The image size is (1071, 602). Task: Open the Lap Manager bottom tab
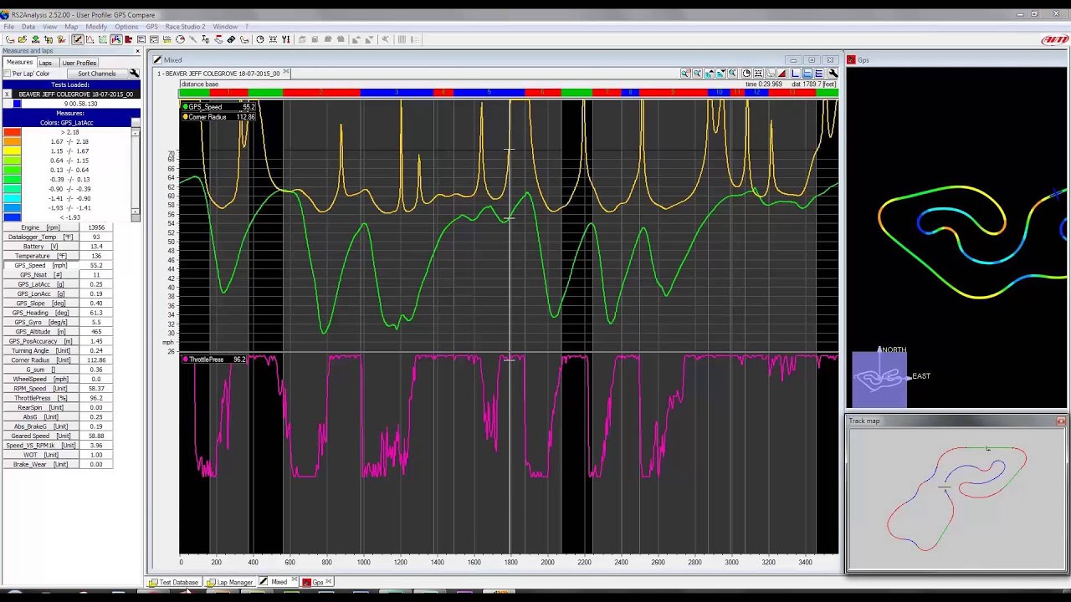(x=230, y=582)
